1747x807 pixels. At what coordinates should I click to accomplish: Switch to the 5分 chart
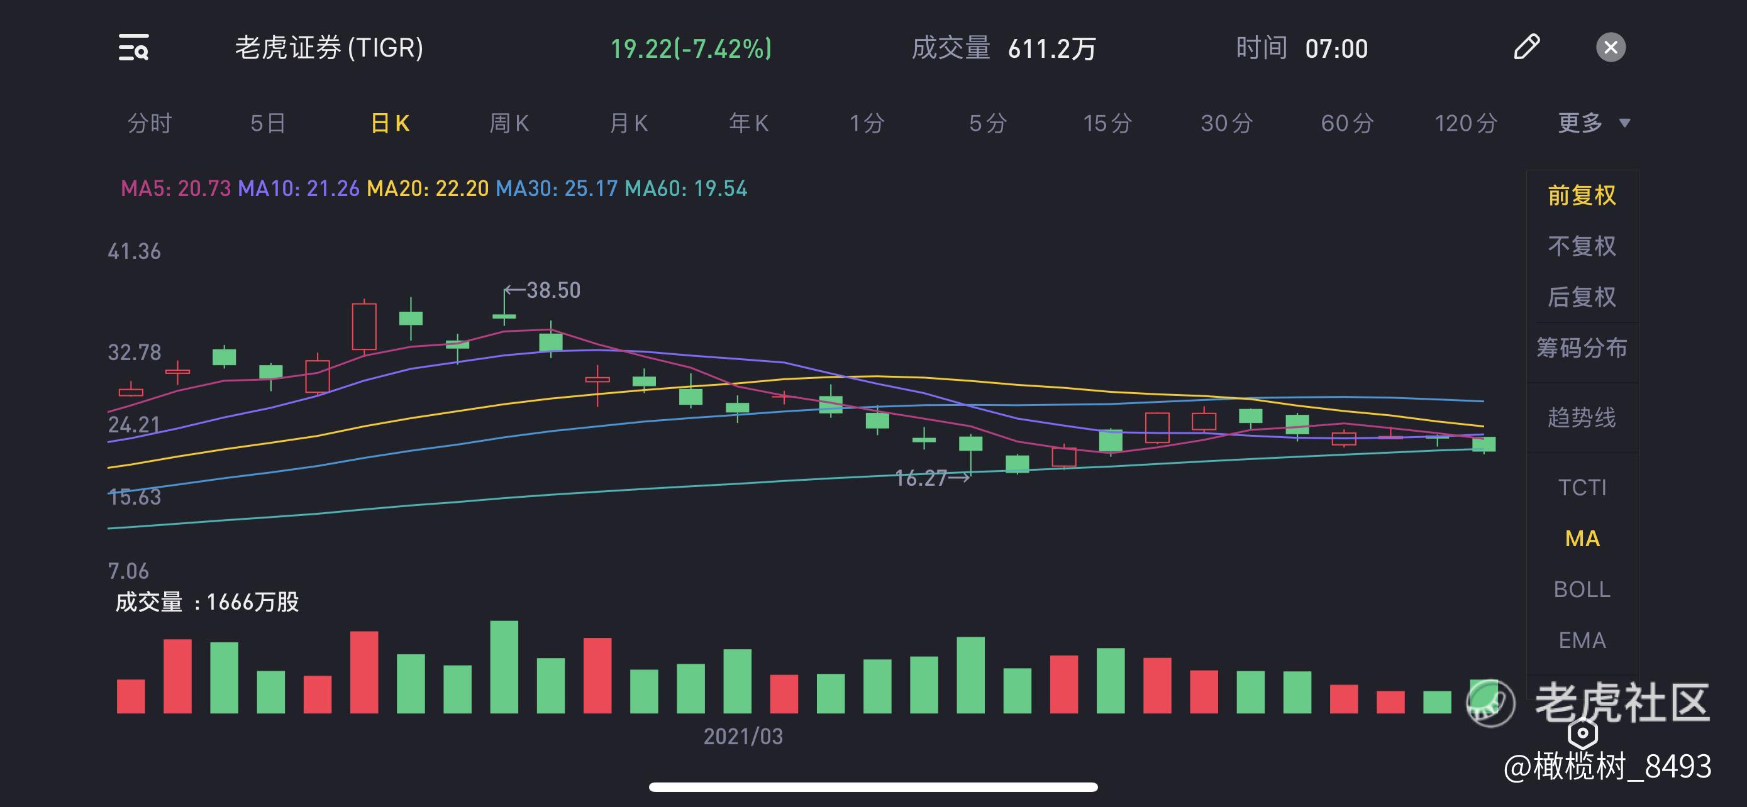coord(987,123)
